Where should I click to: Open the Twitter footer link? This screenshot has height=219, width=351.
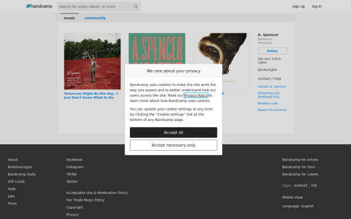pos(72,182)
